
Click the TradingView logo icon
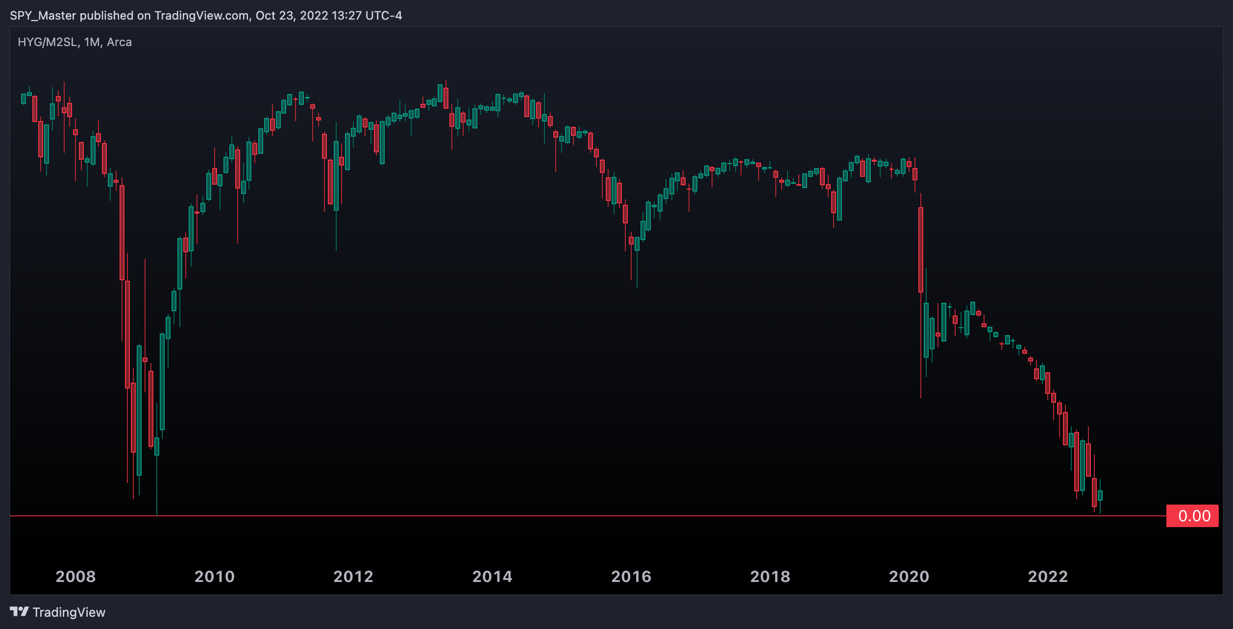(19, 612)
